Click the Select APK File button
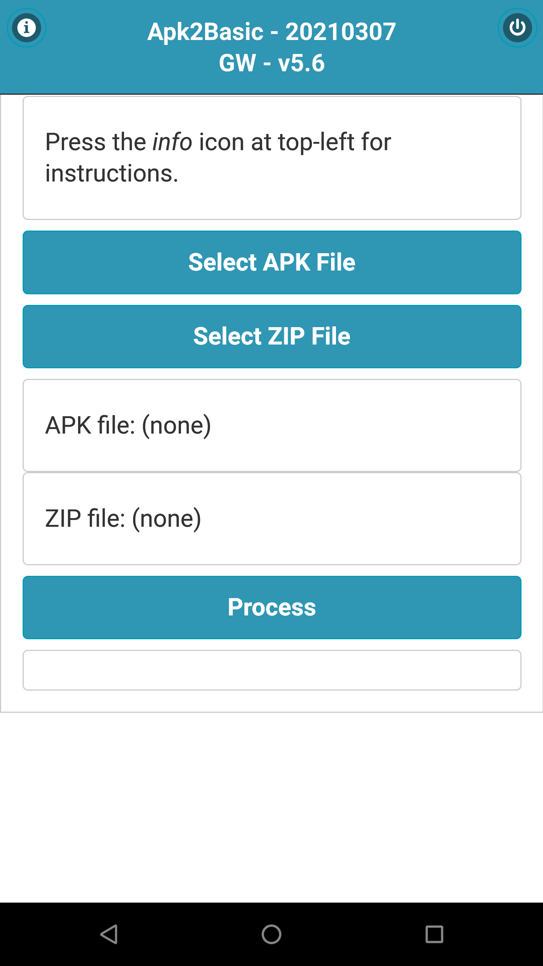543x966 pixels. pos(272,262)
